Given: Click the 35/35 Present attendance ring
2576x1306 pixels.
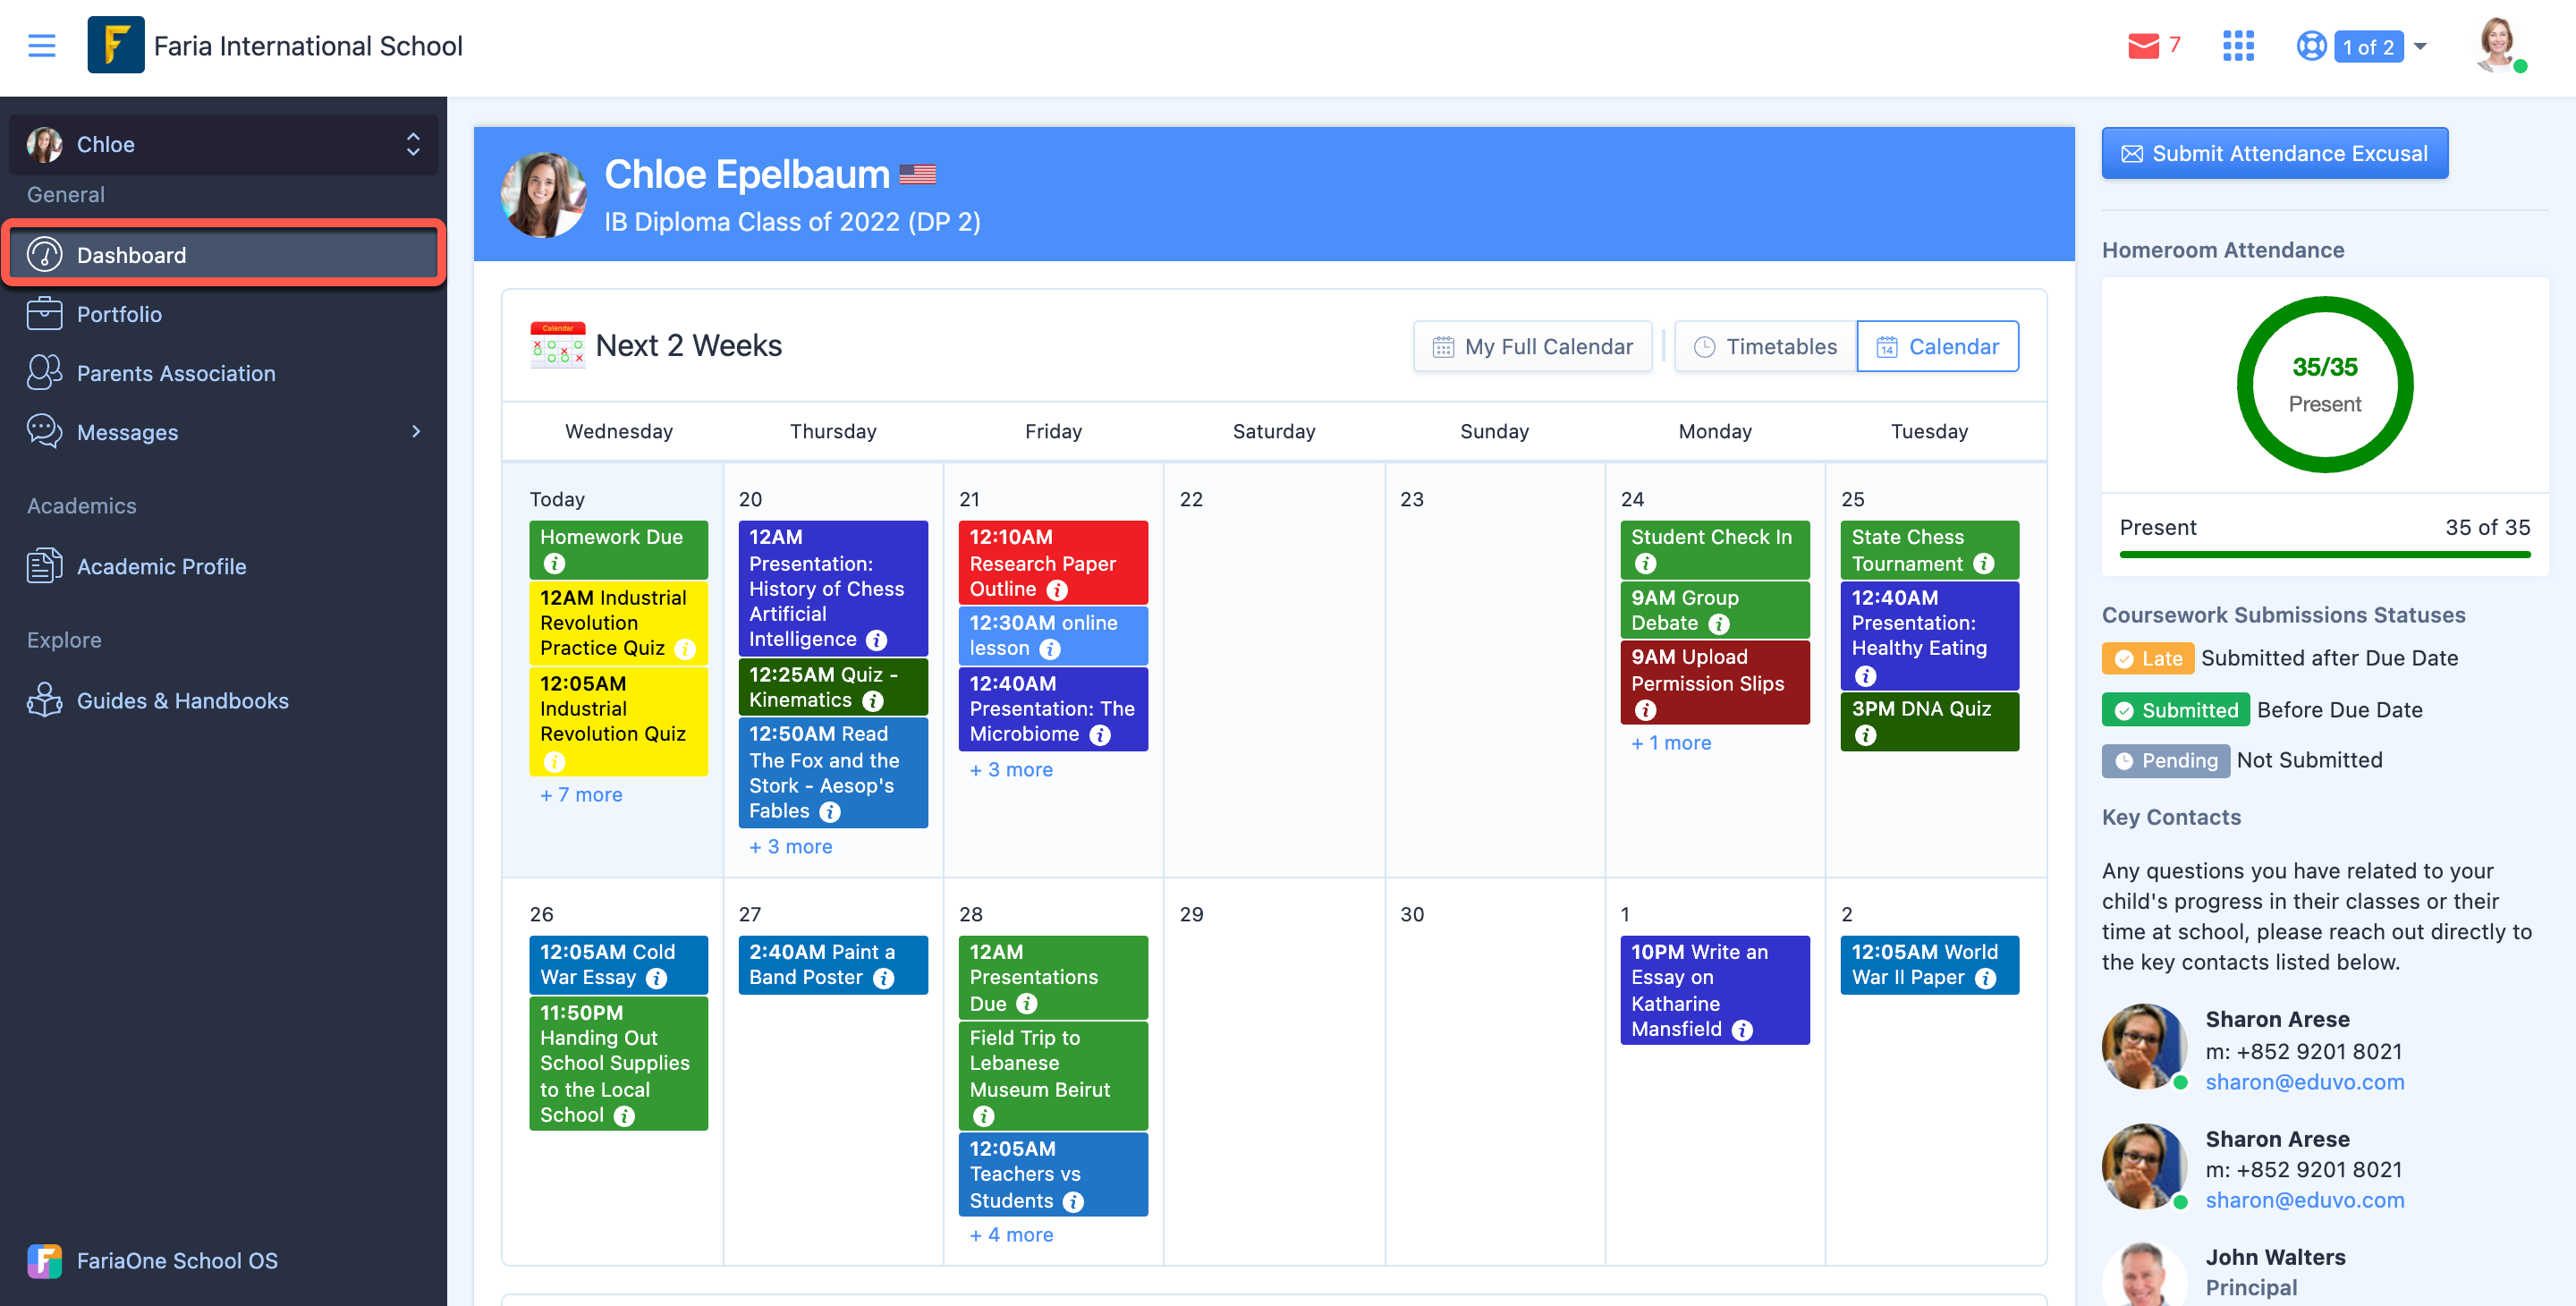Looking at the screenshot, I should [x=2324, y=384].
